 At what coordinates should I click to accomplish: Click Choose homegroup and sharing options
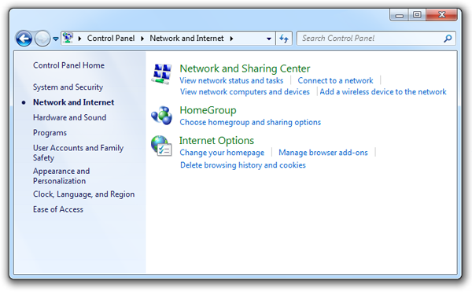[250, 122]
